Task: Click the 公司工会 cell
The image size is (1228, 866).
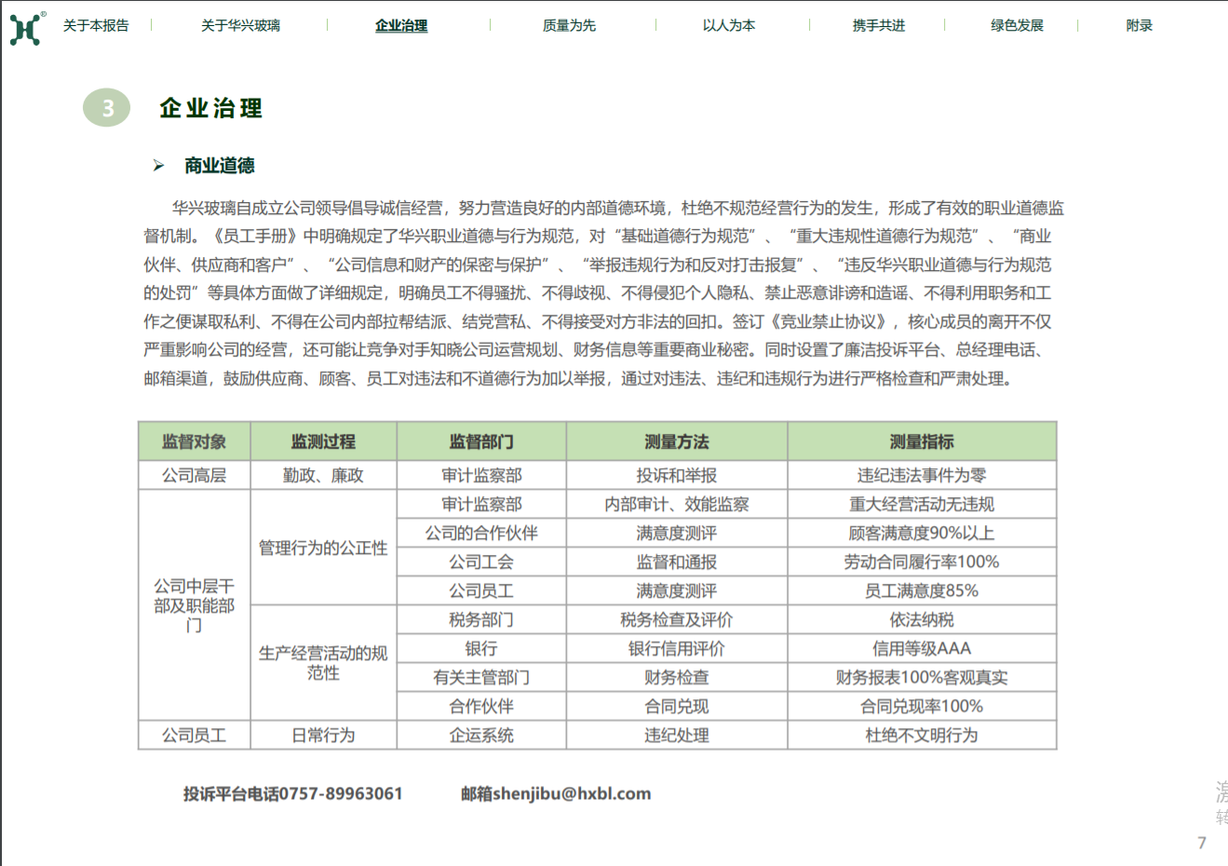Action: [x=481, y=562]
